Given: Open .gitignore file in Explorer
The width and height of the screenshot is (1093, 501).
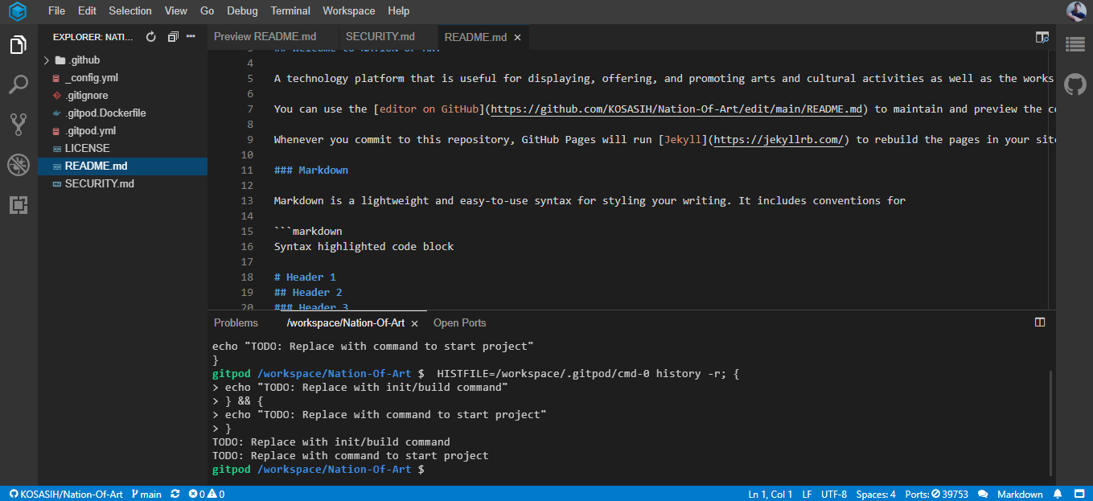Looking at the screenshot, I should coord(86,96).
